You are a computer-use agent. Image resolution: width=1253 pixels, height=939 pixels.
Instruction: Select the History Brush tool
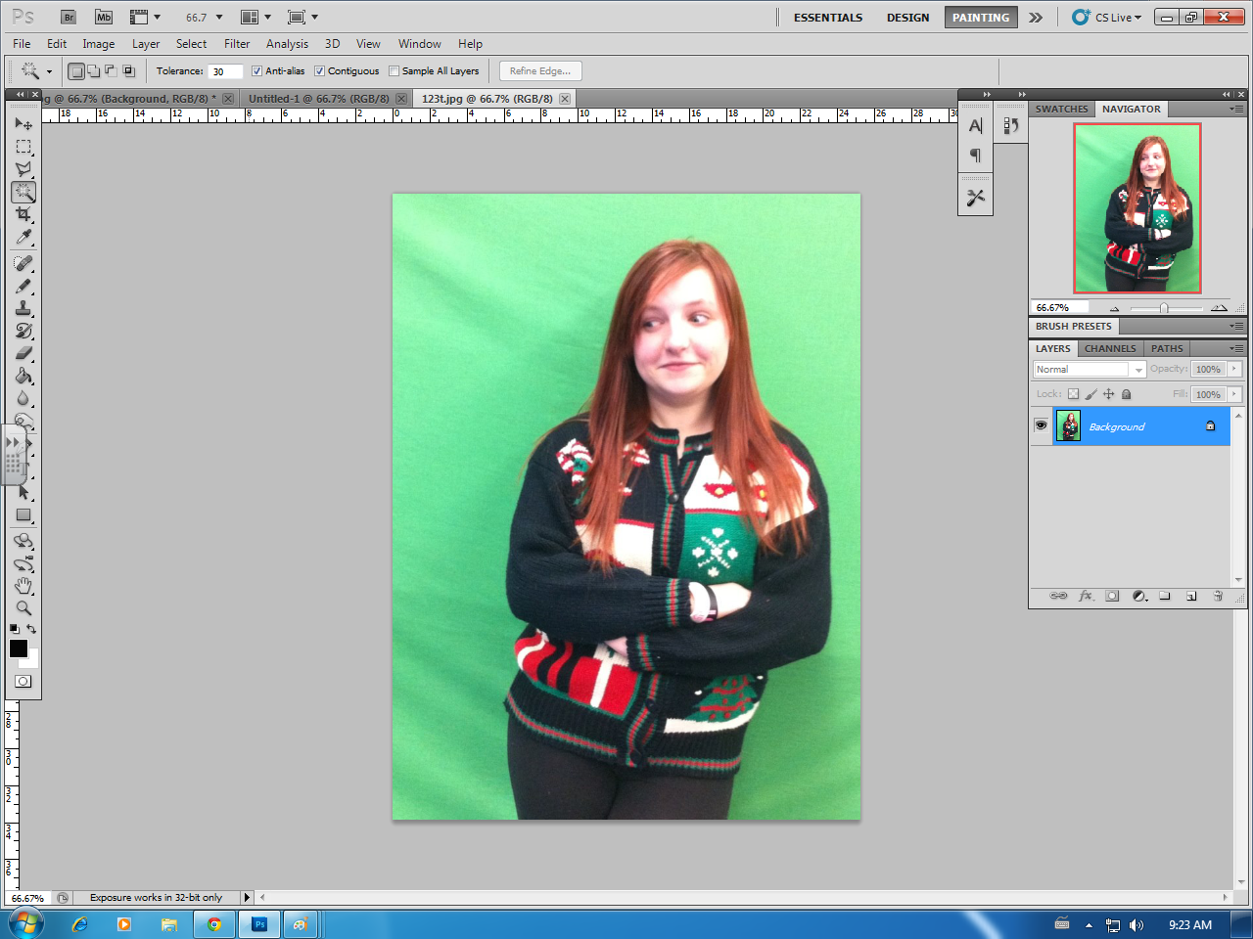pos(23,331)
